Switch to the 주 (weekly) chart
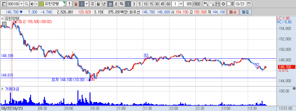The height and width of the screenshot is (111, 296). click(x=92, y=4)
